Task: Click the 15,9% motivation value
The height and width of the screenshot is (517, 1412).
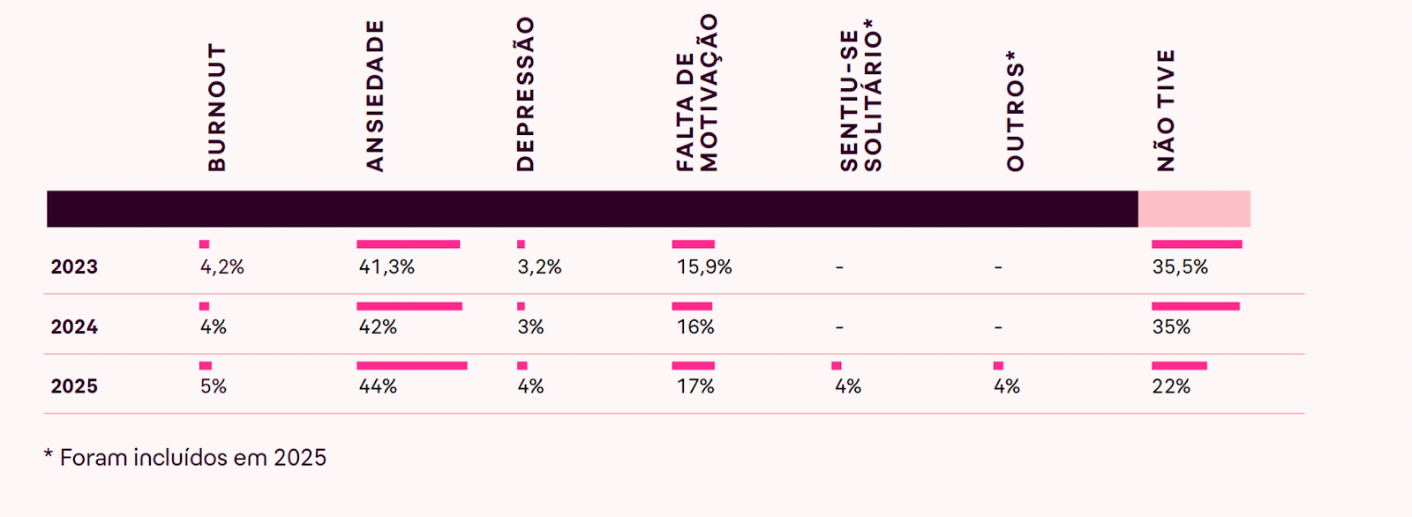Action: point(704,267)
